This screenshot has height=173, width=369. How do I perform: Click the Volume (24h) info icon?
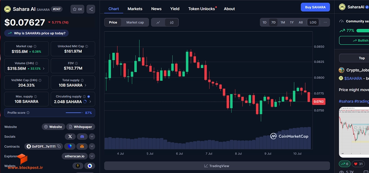pos(36,63)
